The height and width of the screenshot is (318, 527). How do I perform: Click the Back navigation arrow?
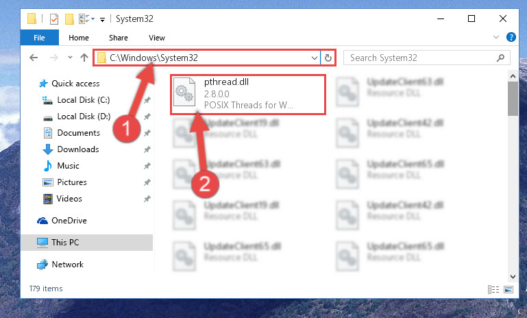coord(34,58)
